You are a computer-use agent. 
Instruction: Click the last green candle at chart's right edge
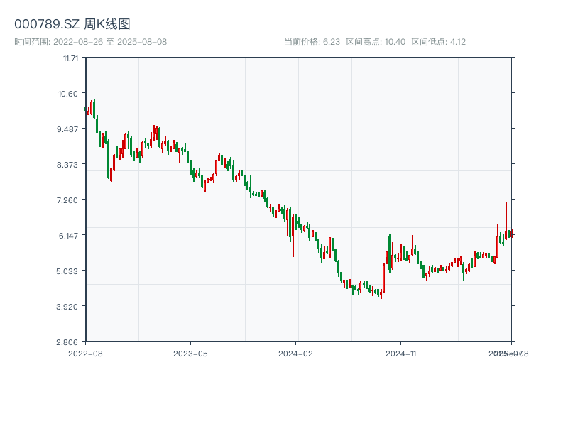coord(510,234)
